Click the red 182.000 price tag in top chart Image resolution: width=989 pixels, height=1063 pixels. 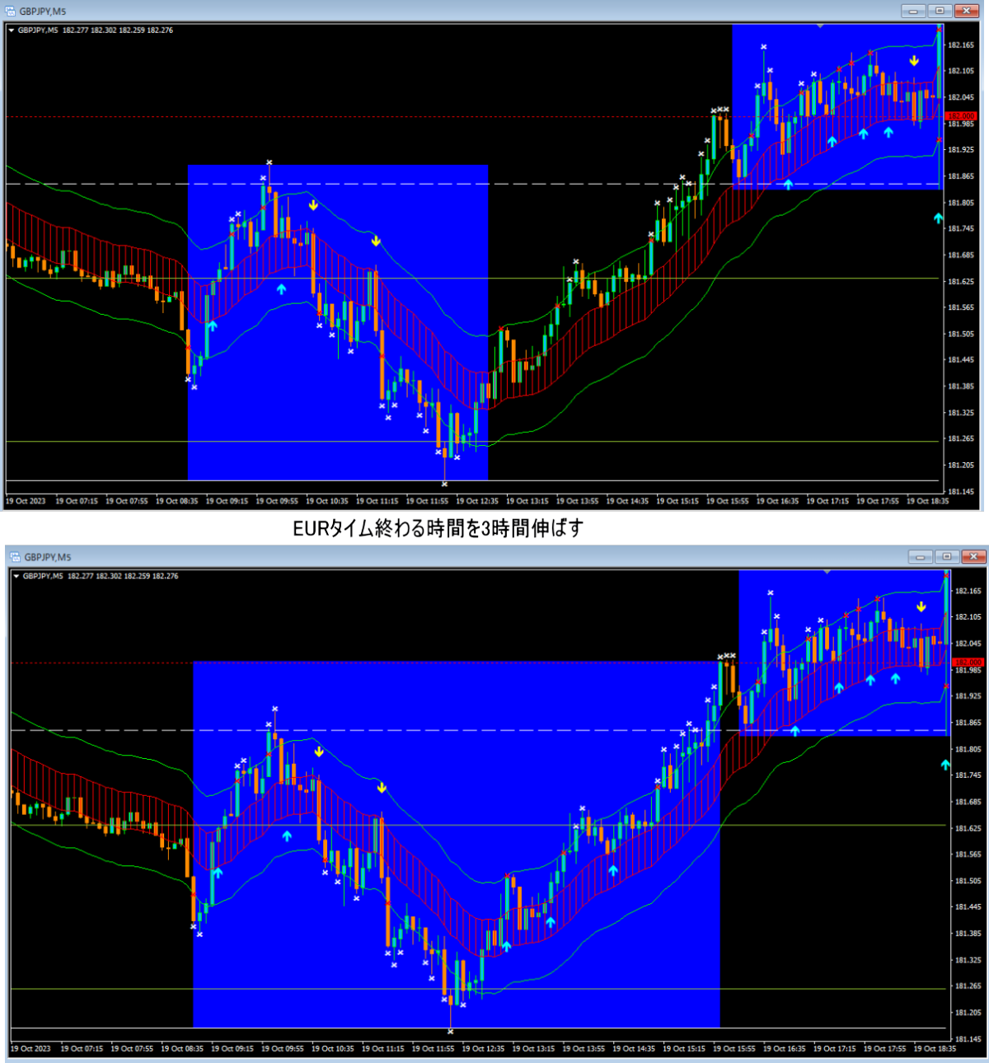(x=961, y=116)
